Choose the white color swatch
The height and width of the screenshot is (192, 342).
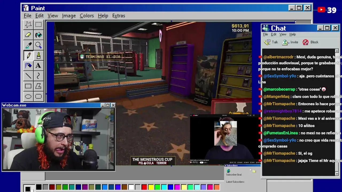click(x=131, y=187)
